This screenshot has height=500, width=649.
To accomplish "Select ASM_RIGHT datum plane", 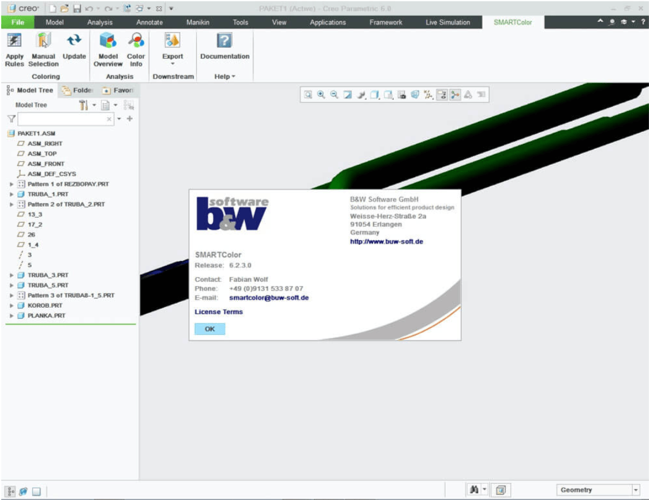I will coord(44,144).
